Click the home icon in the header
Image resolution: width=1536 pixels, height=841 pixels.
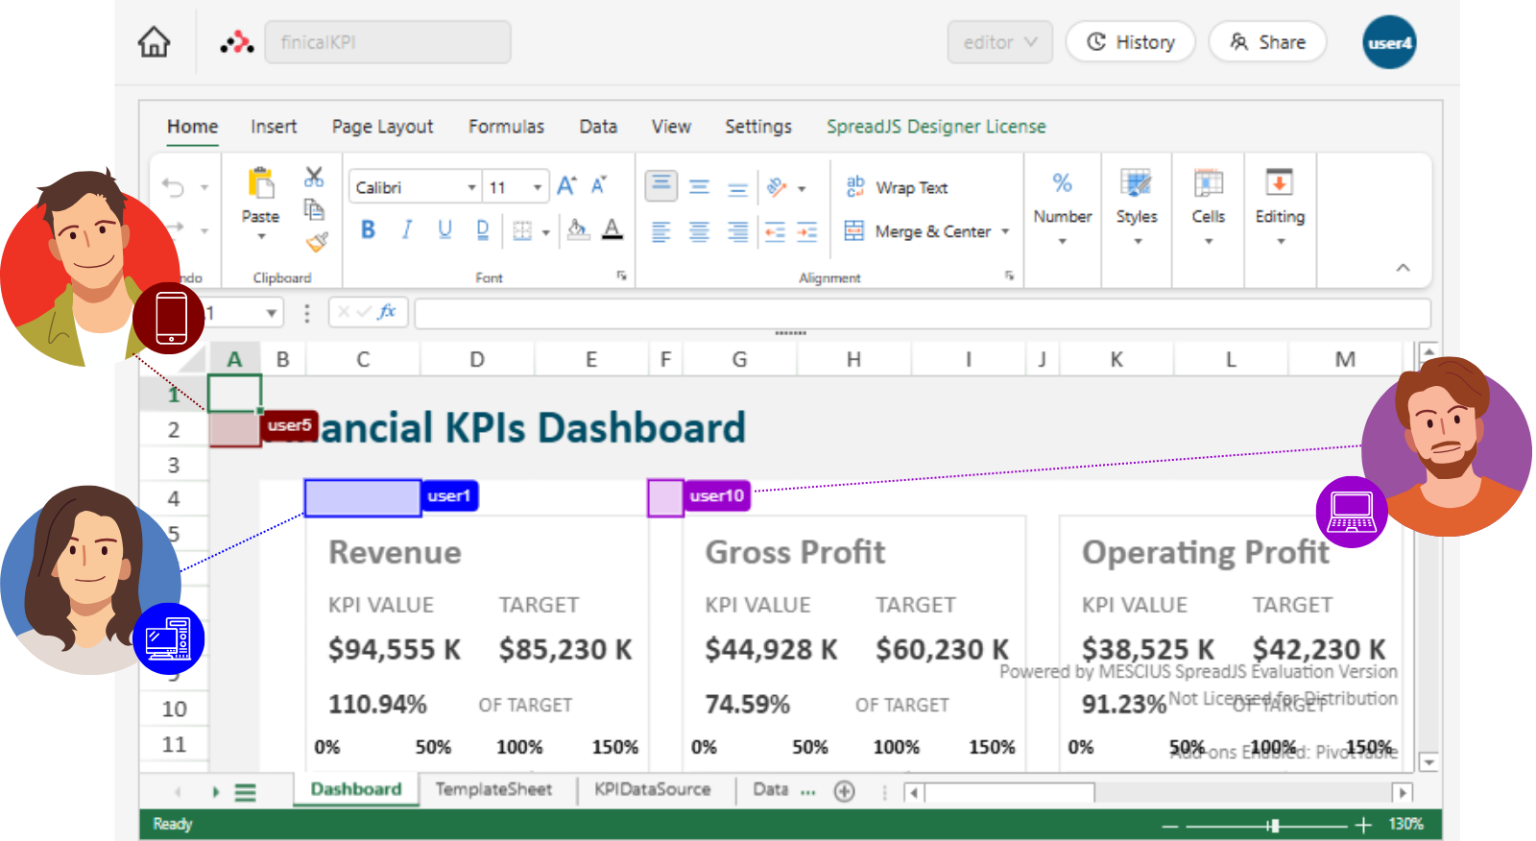click(154, 42)
